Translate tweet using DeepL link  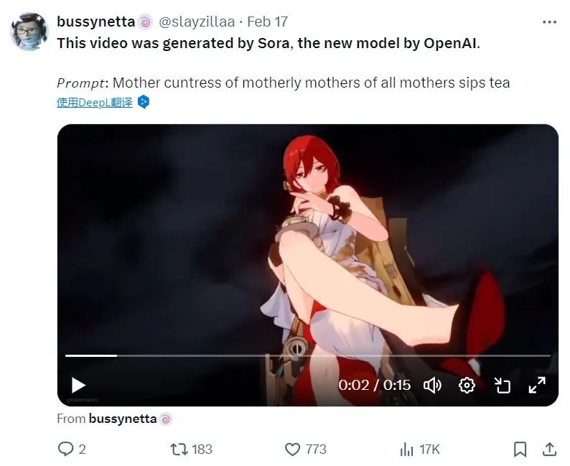[x=95, y=102]
